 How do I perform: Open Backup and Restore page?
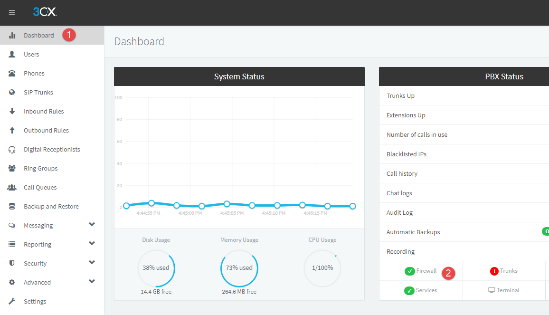pyautogui.click(x=52, y=206)
